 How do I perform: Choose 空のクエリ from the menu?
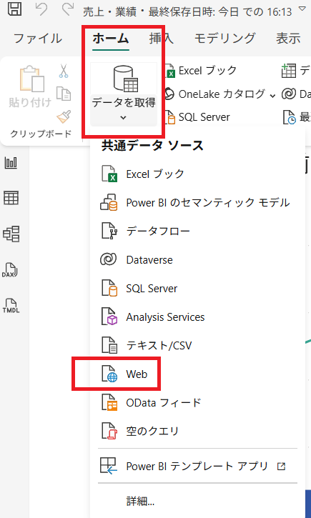coord(197,431)
